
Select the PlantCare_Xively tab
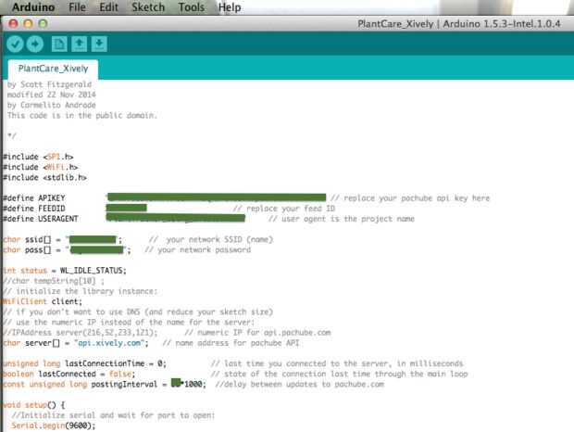(x=53, y=69)
